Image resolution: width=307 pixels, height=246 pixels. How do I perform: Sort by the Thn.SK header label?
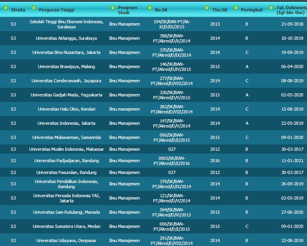point(220,10)
